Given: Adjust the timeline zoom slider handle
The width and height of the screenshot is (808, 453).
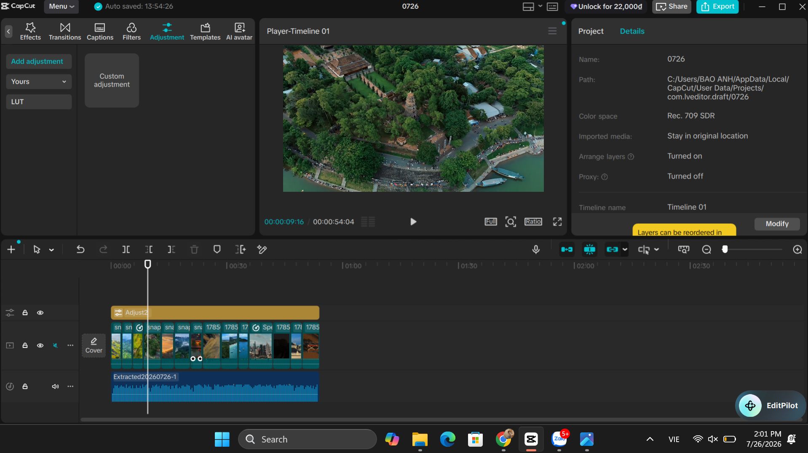Looking at the screenshot, I should [725, 249].
